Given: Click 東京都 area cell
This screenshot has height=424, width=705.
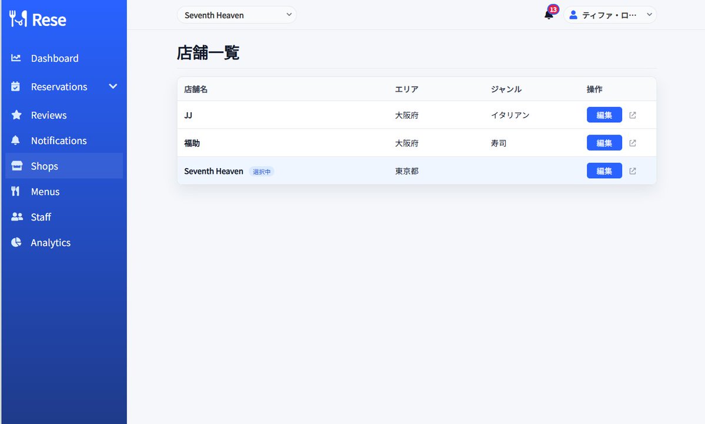Looking at the screenshot, I should click(407, 171).
